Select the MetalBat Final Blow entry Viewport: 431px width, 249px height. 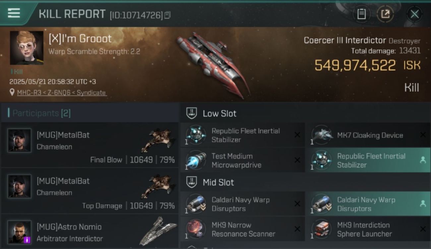(90, 145)
